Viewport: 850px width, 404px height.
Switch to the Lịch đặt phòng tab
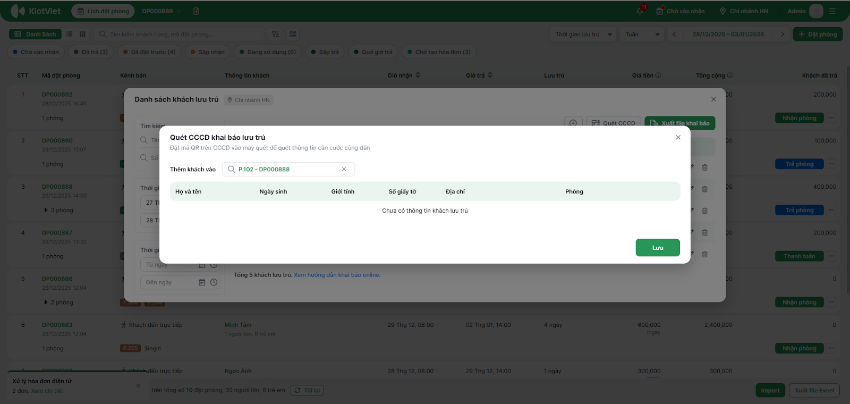click(103, 11)
